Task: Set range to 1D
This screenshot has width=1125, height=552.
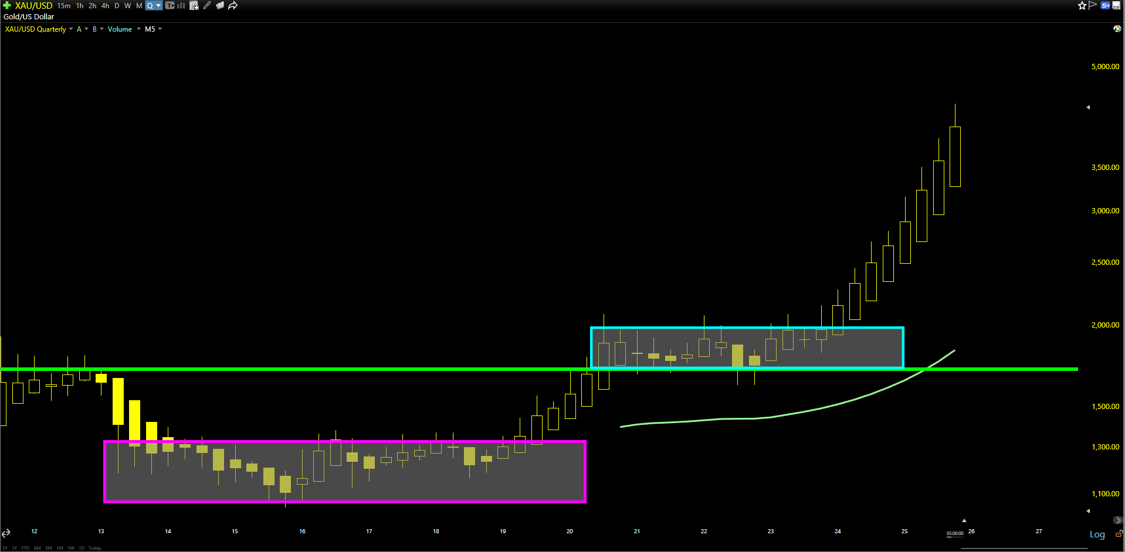Action: (x=82, y=548)
